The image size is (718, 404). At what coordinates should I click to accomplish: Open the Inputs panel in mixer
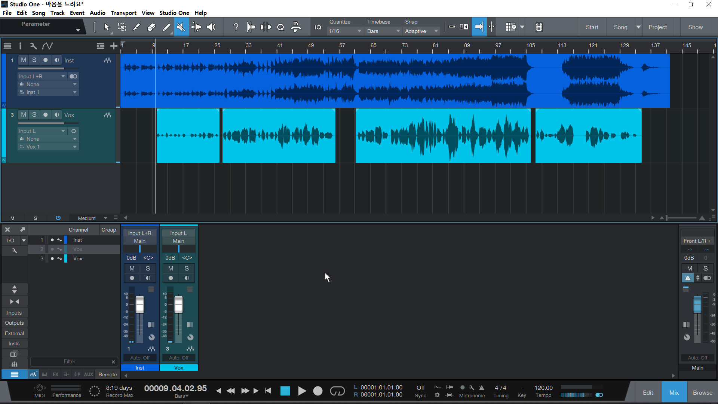tap(14, 313)
